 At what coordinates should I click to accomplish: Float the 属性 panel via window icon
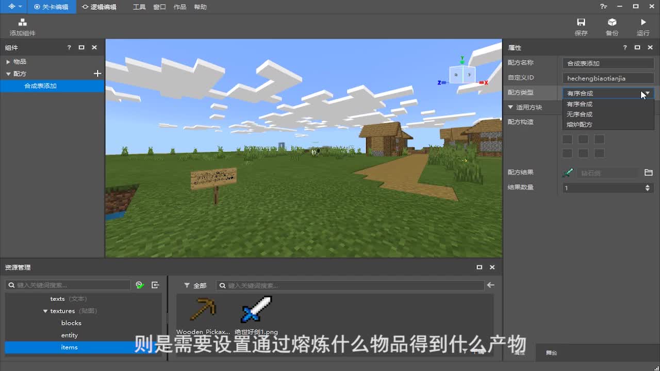637,47
